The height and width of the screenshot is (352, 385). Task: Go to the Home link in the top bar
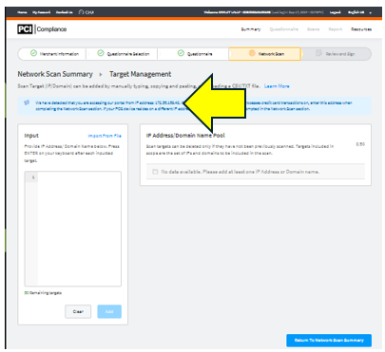pos(22,12)
